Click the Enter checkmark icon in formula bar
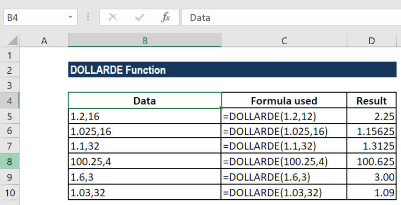401x205 pixels. click(139, 17)
